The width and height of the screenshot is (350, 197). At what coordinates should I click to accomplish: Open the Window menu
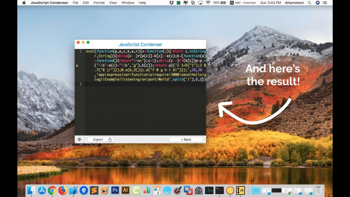tap(128, 3)
